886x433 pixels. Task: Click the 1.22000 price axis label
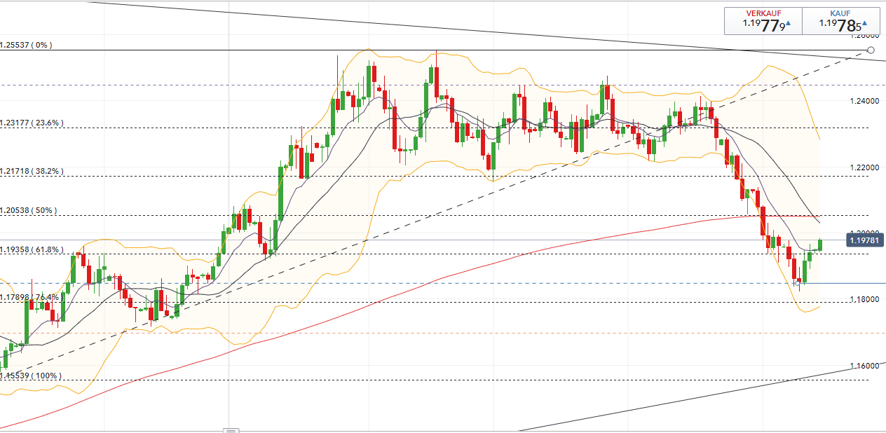[864, 168]
